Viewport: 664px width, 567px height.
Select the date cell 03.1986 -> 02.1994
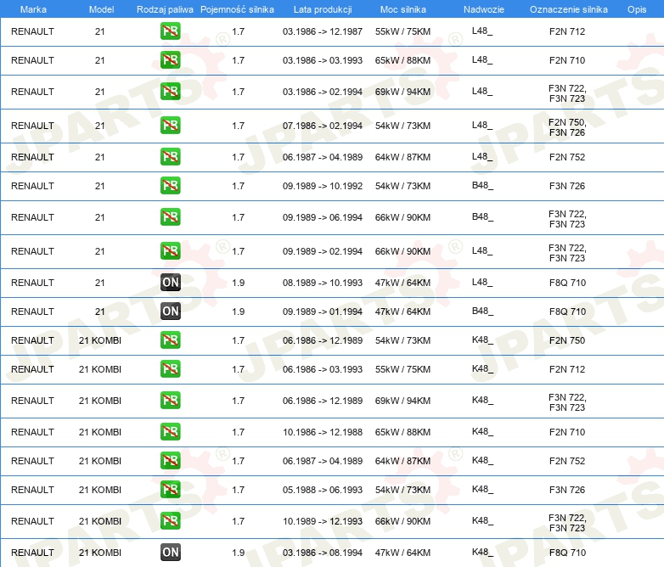[x=323, y=92]
